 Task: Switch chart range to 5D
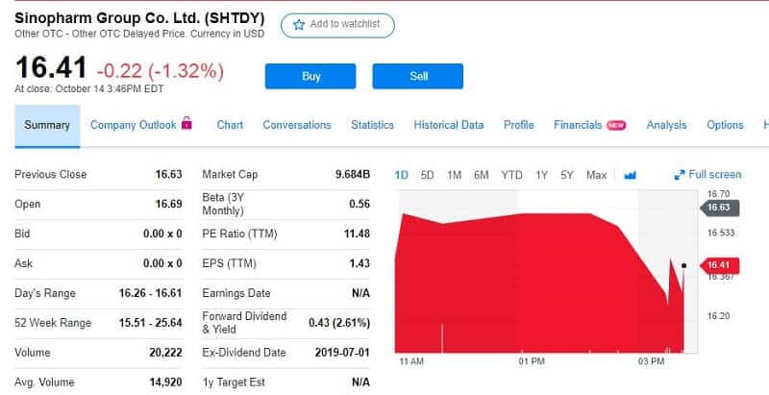427,175
